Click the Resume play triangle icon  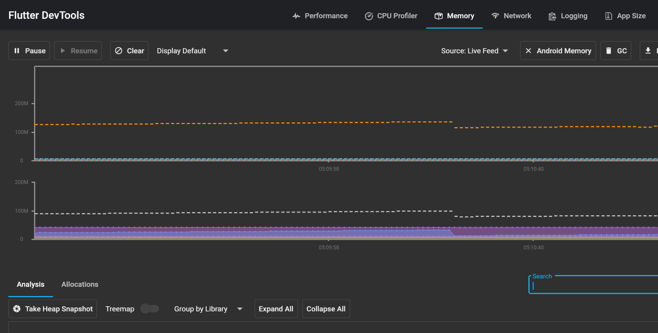click(x=62, y=51)
